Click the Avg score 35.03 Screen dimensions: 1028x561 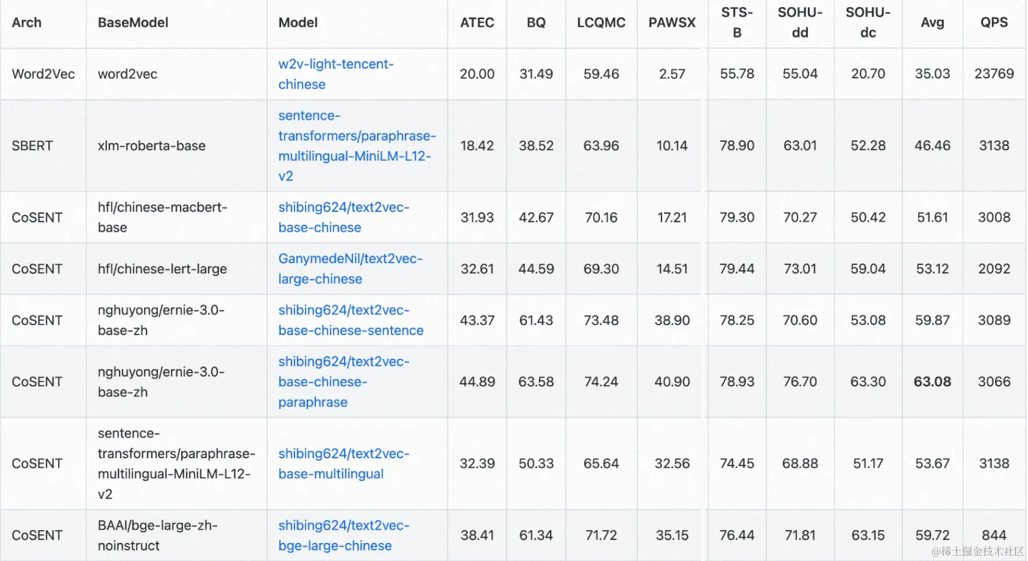coord(933,74)
